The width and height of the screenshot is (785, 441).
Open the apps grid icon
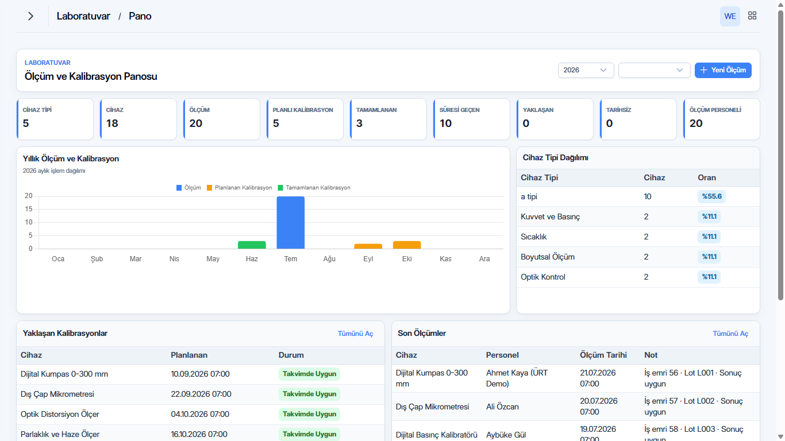coord(752,16)
